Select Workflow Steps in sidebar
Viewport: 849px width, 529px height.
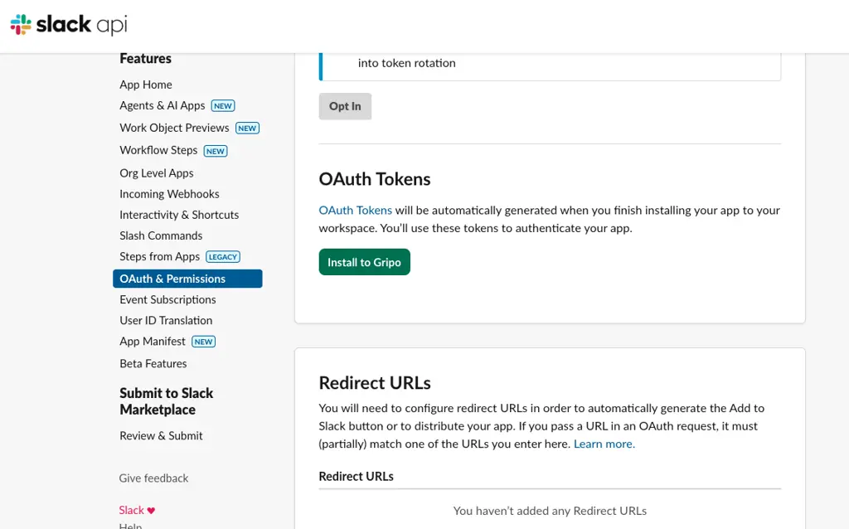pyautogui.click(x=158, y=150)
